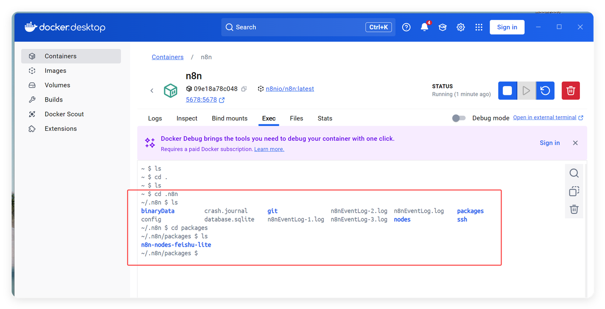The image size is (605, 309).
Task: Switch to the Stats tab
Action: 325,119
